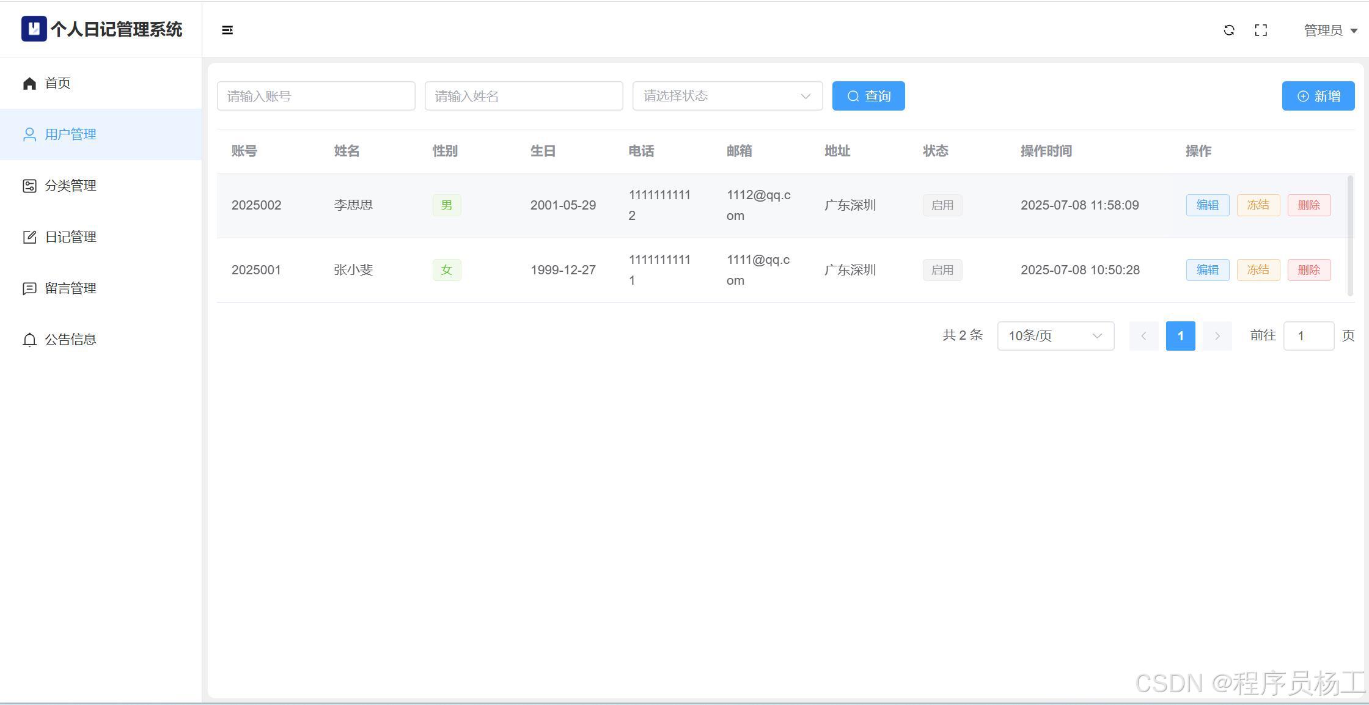The image size is (1369, 705).
Task: Open the 管理员 account dropdown menu
Action: point(1330,30)
